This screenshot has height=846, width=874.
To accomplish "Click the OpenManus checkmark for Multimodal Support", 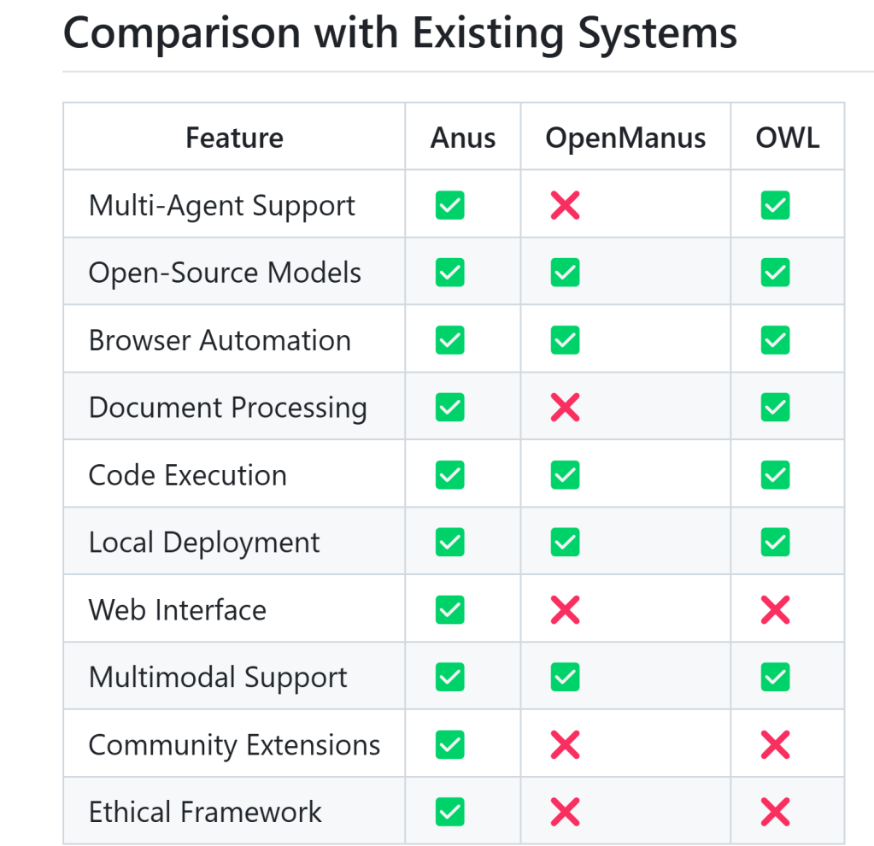I will tap(565, 679).
